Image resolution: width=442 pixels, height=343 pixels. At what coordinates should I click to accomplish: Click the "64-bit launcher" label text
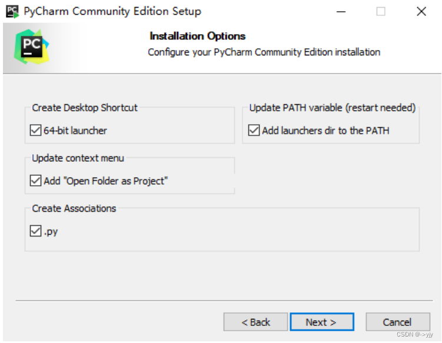[x=75, y=131]
